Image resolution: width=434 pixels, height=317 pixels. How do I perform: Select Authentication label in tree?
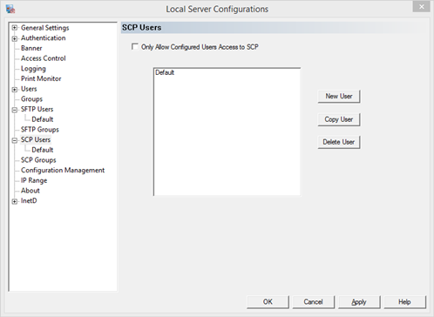point(43,38)
